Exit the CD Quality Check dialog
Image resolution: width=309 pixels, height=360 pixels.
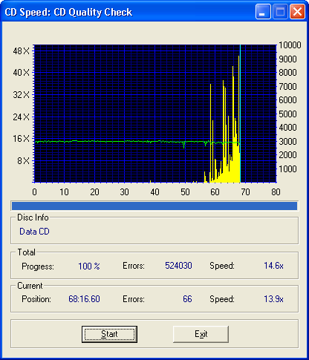pyautogui.click(x=201, y=334)
